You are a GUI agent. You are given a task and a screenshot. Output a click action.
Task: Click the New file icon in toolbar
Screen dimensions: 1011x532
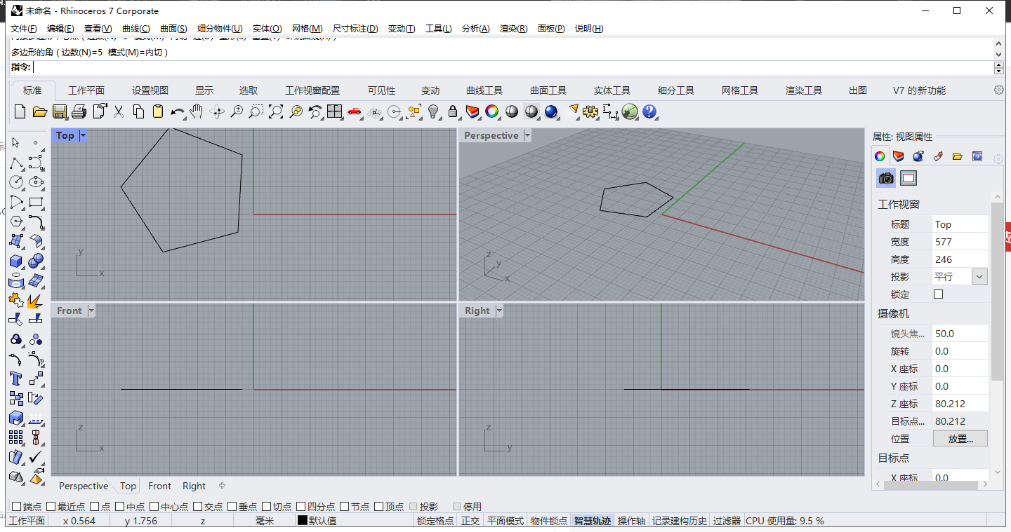[20, 111]
